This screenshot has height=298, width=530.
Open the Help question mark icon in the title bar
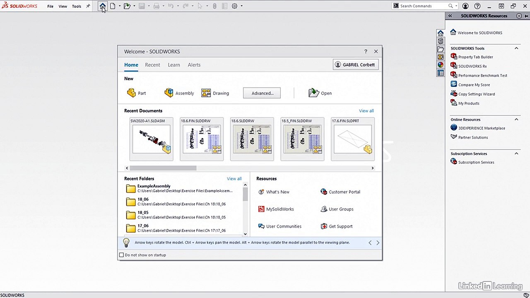477,6
